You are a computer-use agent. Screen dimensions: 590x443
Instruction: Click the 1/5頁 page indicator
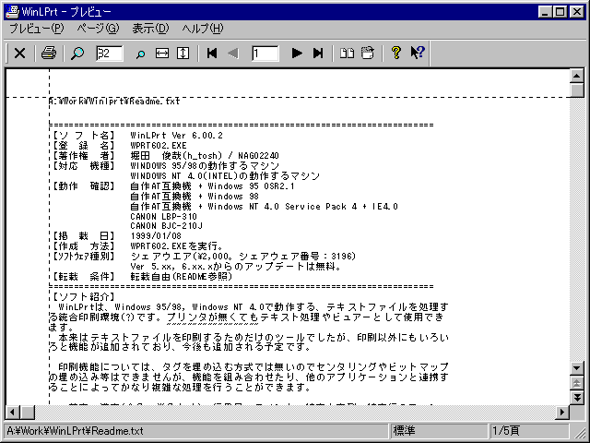(506, 431)
